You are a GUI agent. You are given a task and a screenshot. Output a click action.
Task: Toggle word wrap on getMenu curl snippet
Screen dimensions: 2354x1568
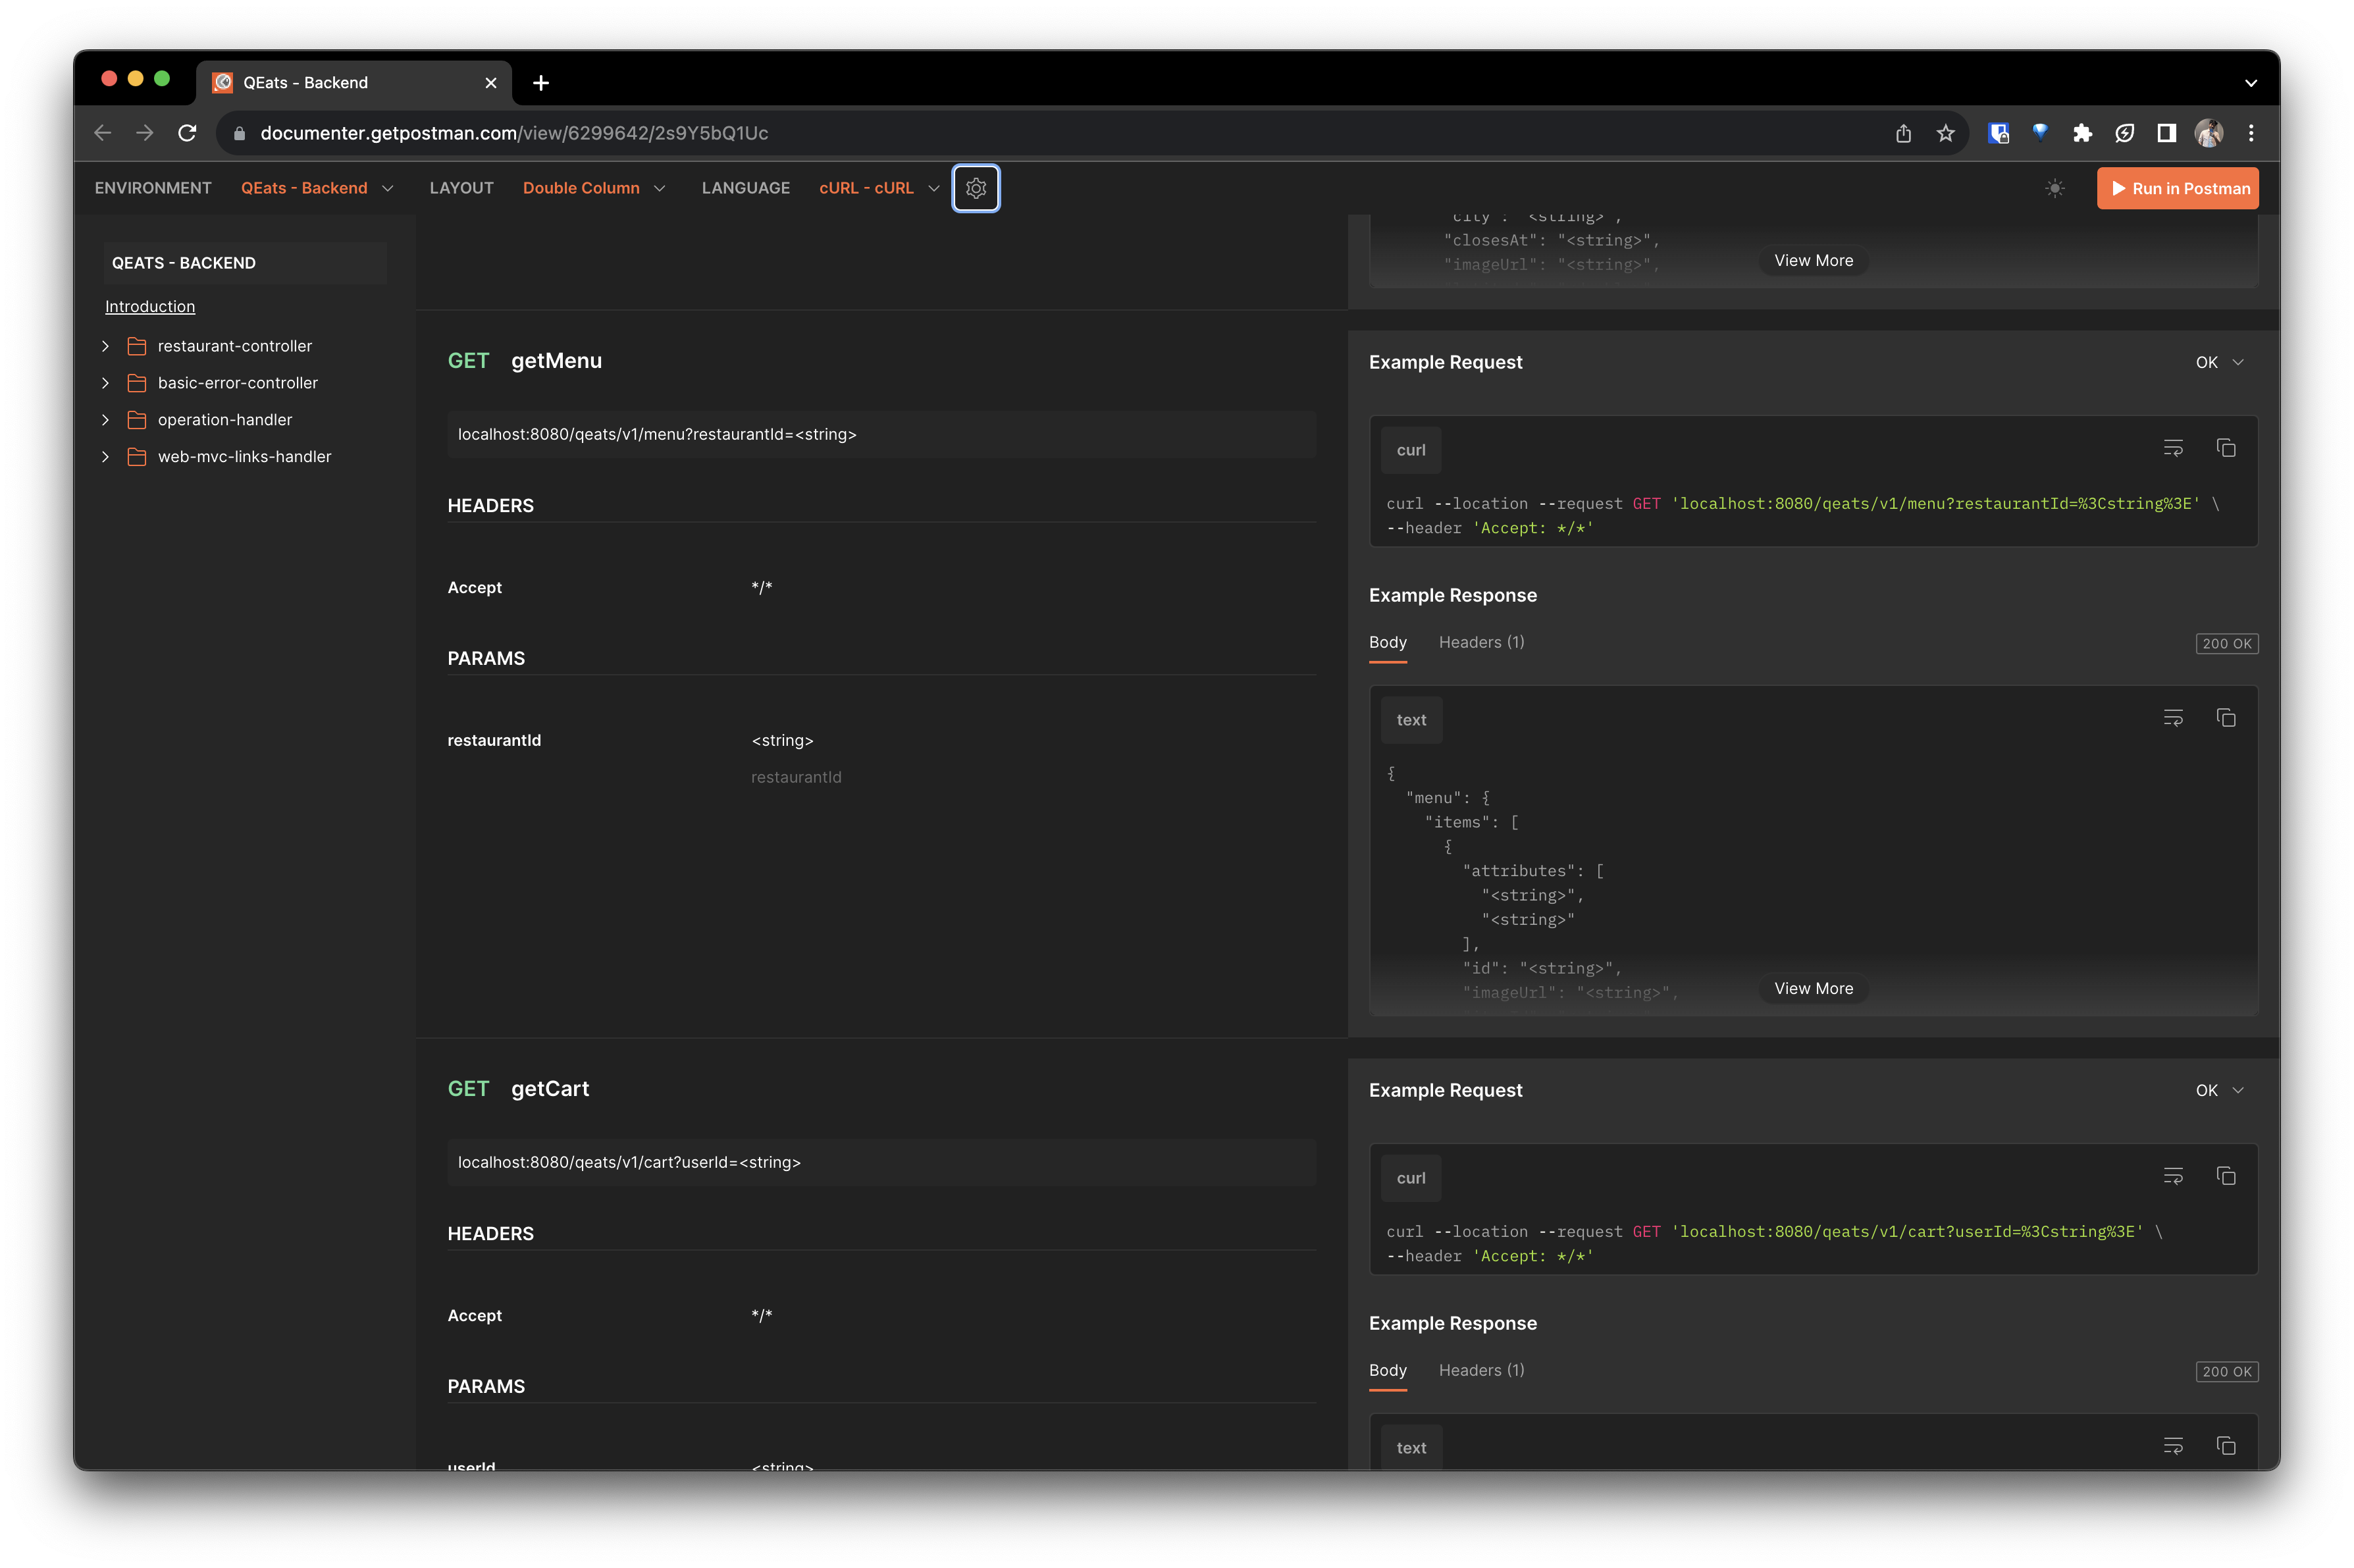tap(2173, 448)
